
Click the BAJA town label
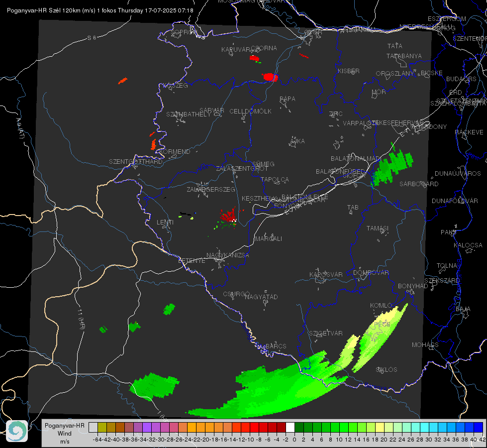click(x=463, y=309)
